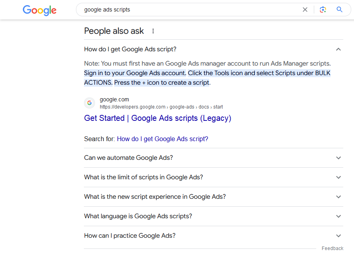This screenshot has width=354, height=256.
Task: Click the Google logo
Action: 39,10
